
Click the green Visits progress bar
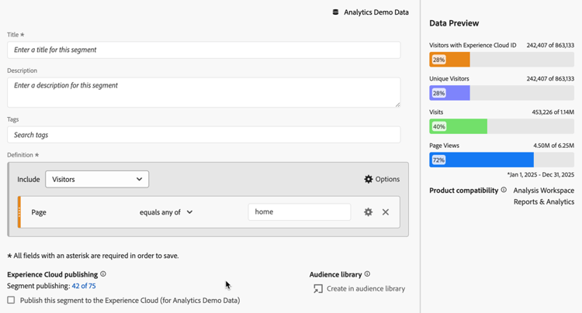pos(458,126)
